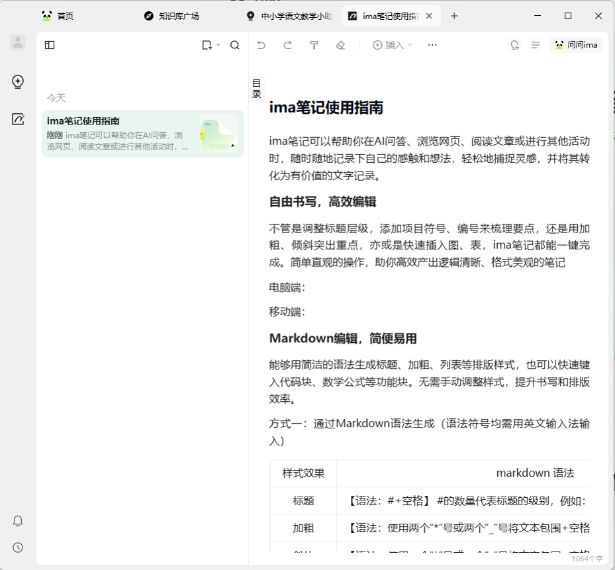
Task: Open the notifications bell in the sidebar
Action: pos(18,521)
